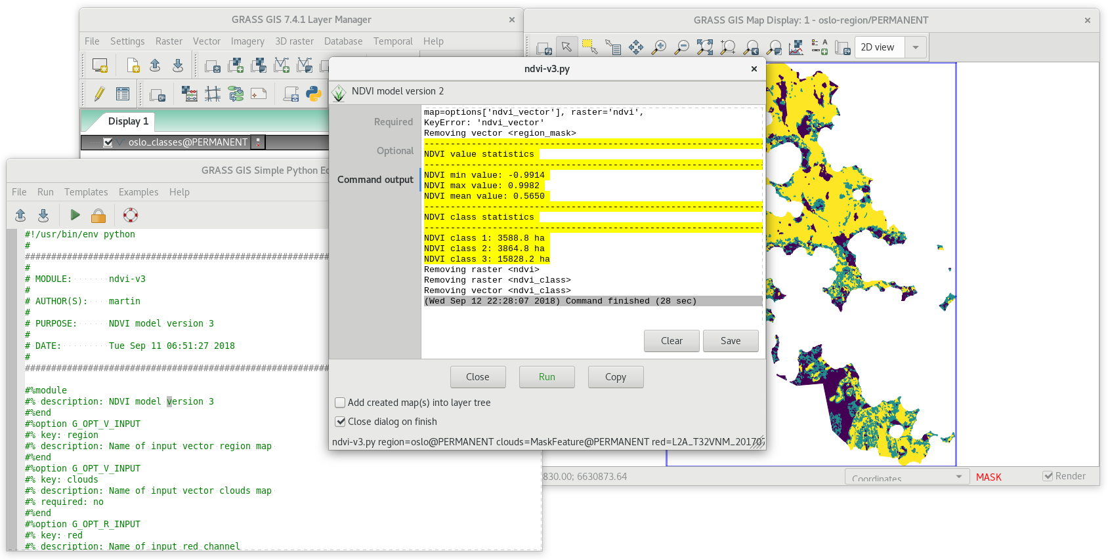Add various raster layers icon
The width and height of the screenshot is (1108, 560).
pyautogui.click(x=259, y=66)
